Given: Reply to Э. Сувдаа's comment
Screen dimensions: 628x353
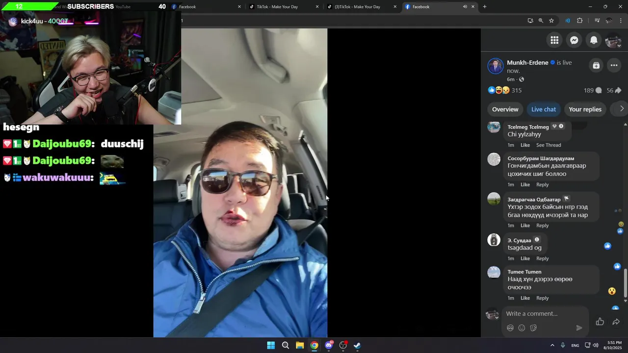Looking at the screenshot, I should point(542,258).
